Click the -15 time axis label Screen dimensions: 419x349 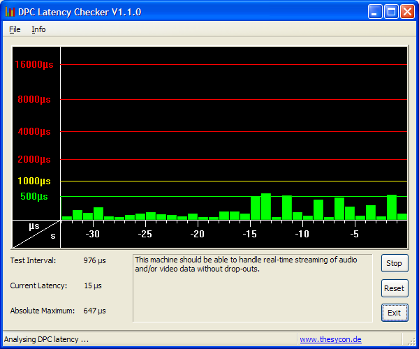(x=249, y=234)
